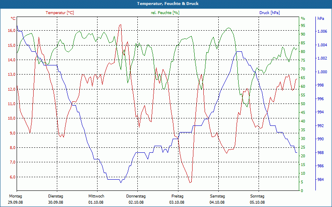Image resolution: width=332 pixels, height=207 pixels.
Task: Click humidity axis value '15'
Action: point(303,164)
